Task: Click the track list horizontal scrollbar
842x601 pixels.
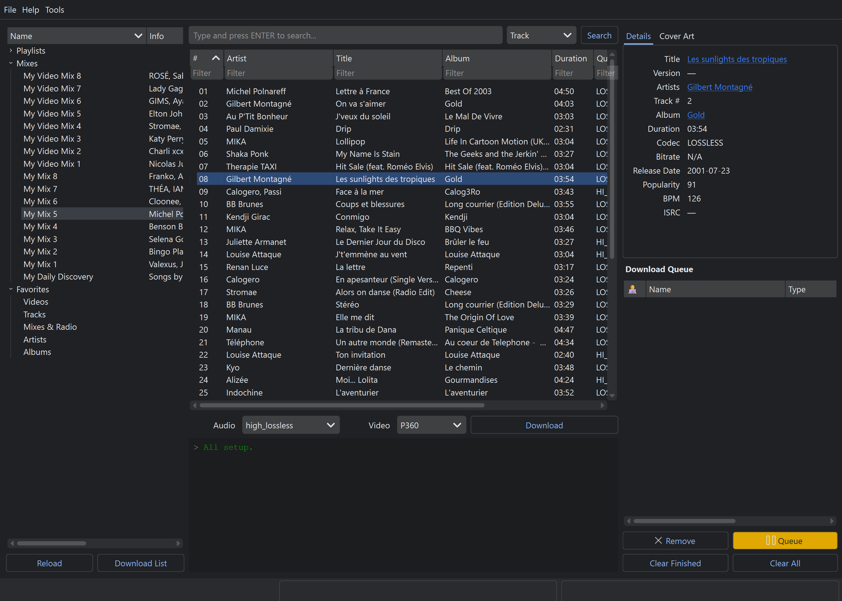Action: point(342,405)
